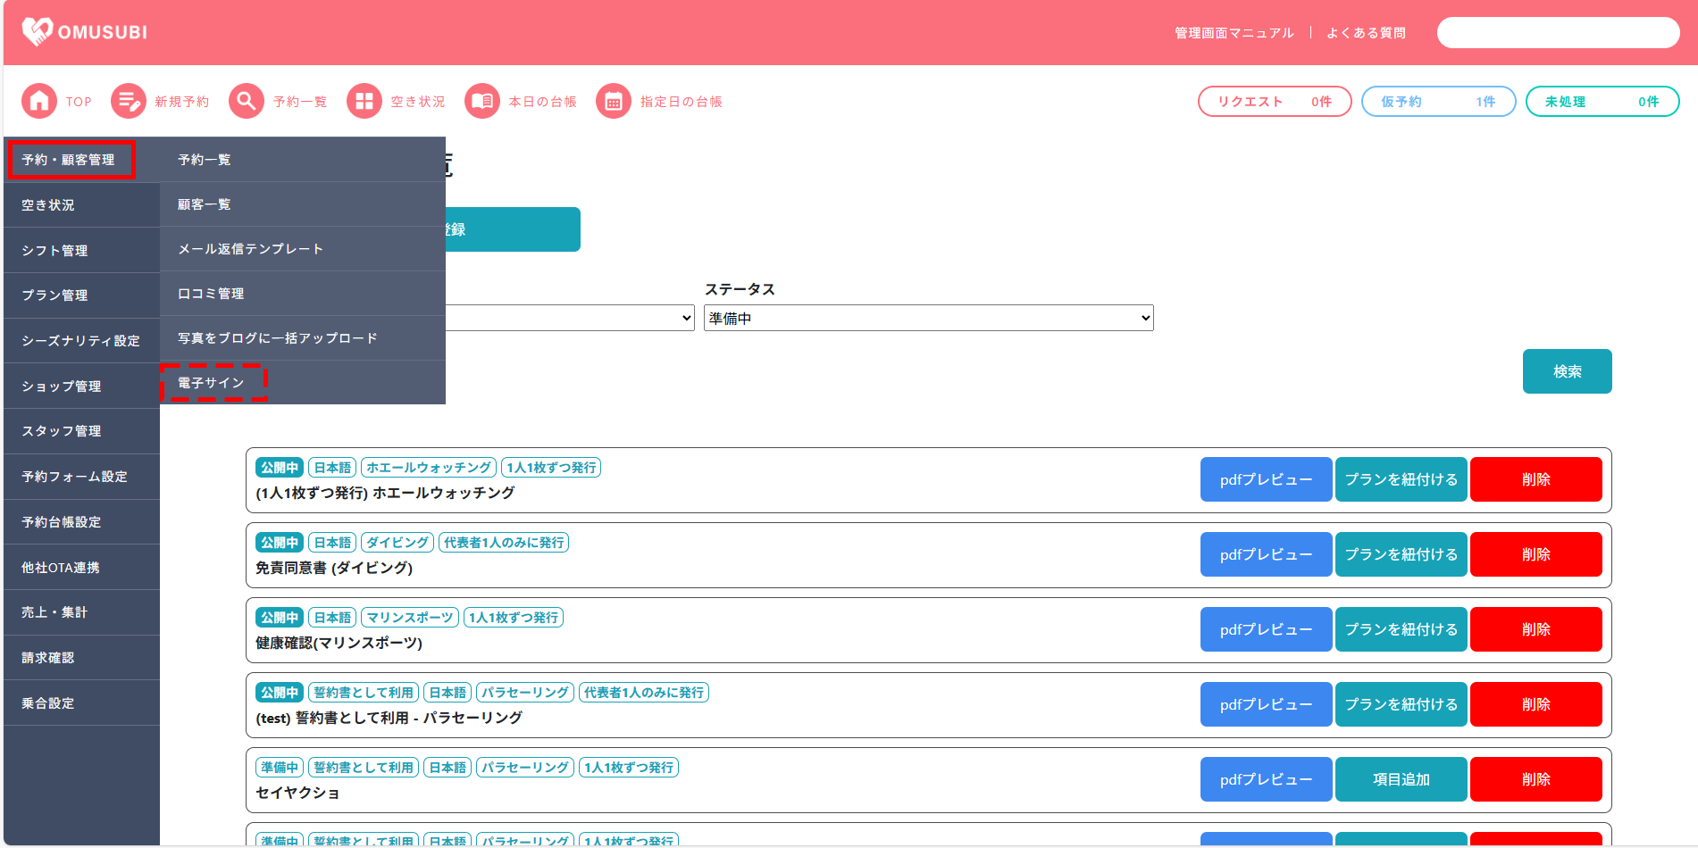The height and width of the screenshot is (848, 1698).
Task: Open the 指定日の台帳 calendar icon
Action: (614, 102)
